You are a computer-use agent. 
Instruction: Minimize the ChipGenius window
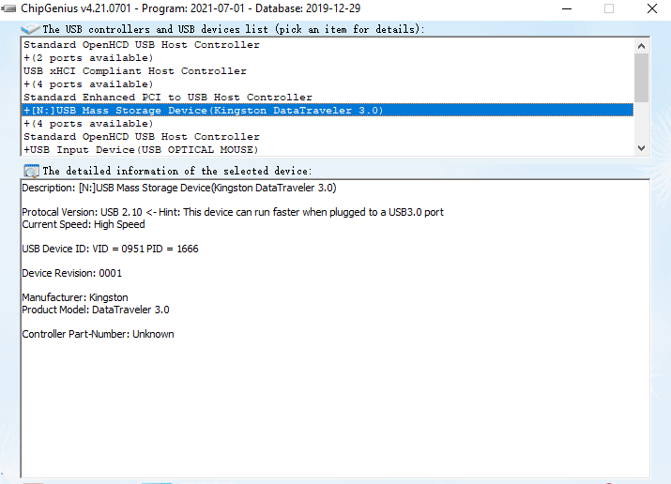tap(567, 8)
